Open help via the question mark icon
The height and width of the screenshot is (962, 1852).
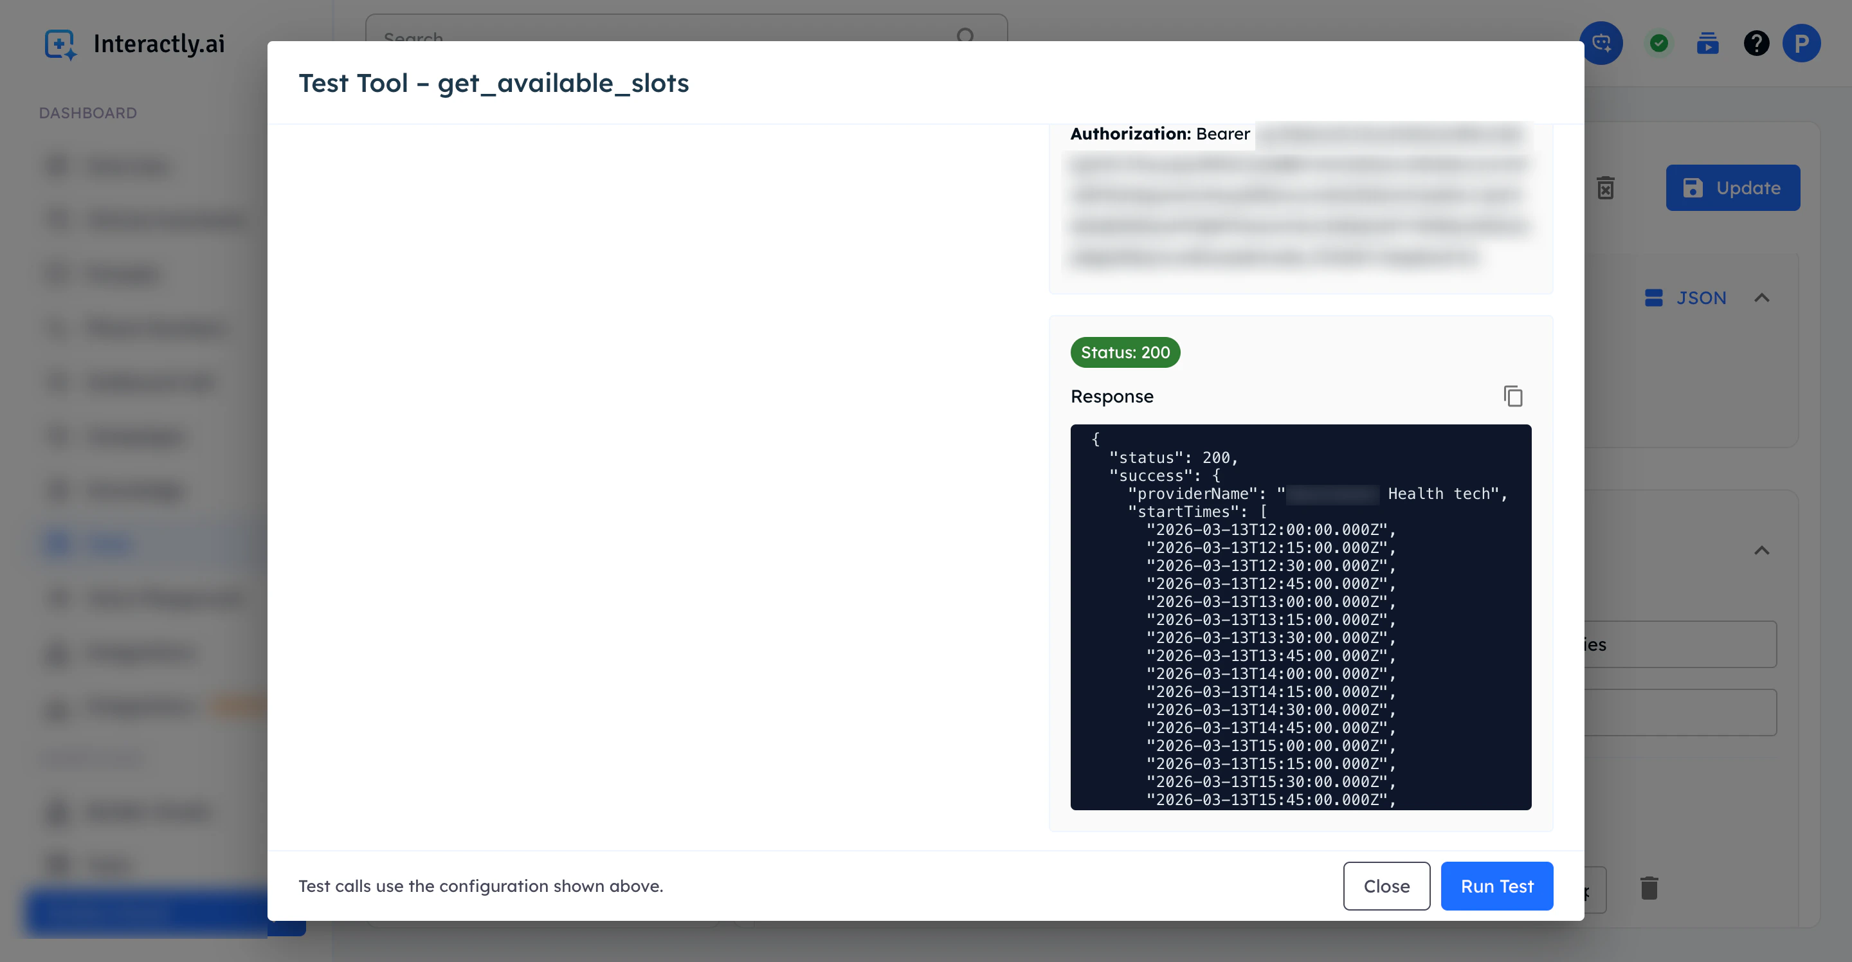[x=1756, y=43]
